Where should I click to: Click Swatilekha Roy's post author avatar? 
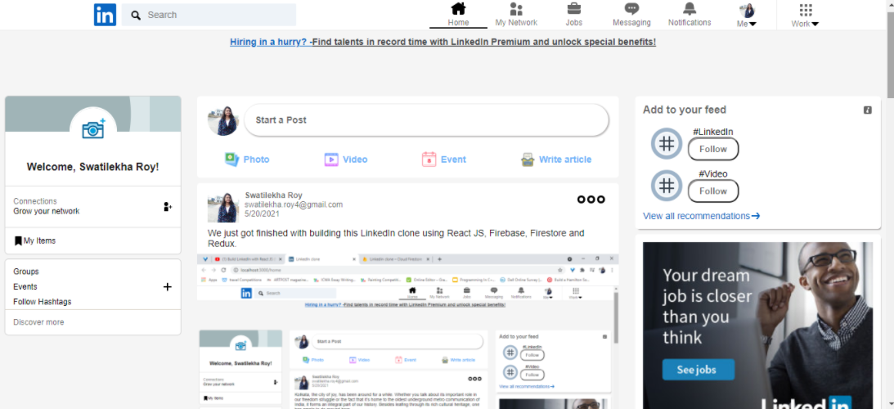(x=223, y=207)
